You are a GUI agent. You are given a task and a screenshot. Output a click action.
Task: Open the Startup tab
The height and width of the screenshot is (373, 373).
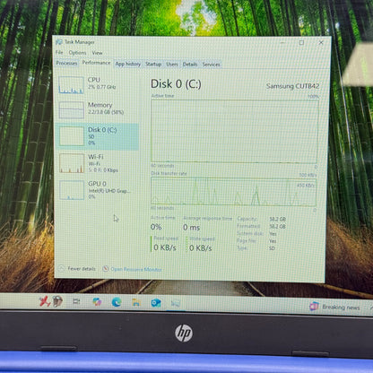(153, 64)
